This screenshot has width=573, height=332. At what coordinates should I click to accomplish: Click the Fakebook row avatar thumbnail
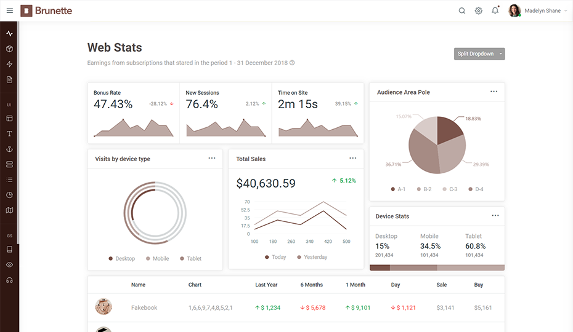[x=104, y=306]
